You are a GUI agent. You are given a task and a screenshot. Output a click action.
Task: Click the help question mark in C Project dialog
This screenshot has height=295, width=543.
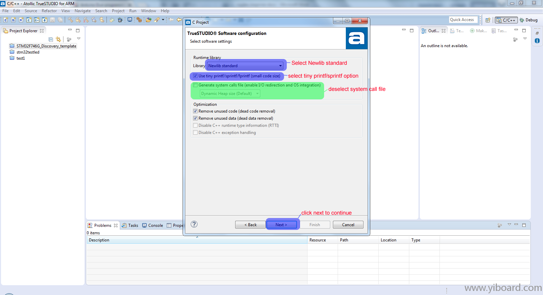[194, 224]
